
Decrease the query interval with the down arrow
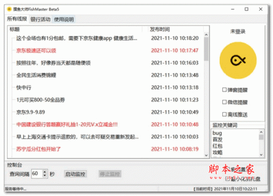tap(45, 176)
